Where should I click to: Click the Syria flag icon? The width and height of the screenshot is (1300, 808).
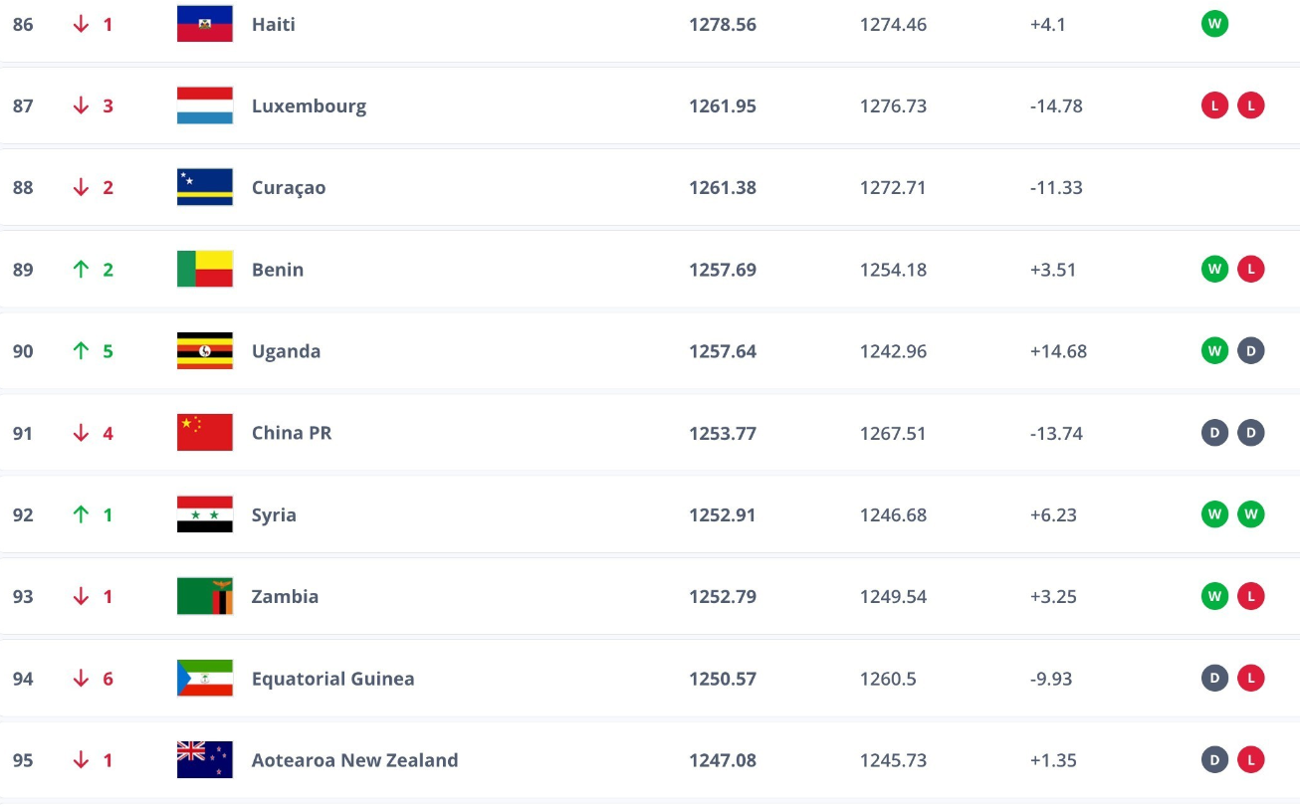coord(204,514)
